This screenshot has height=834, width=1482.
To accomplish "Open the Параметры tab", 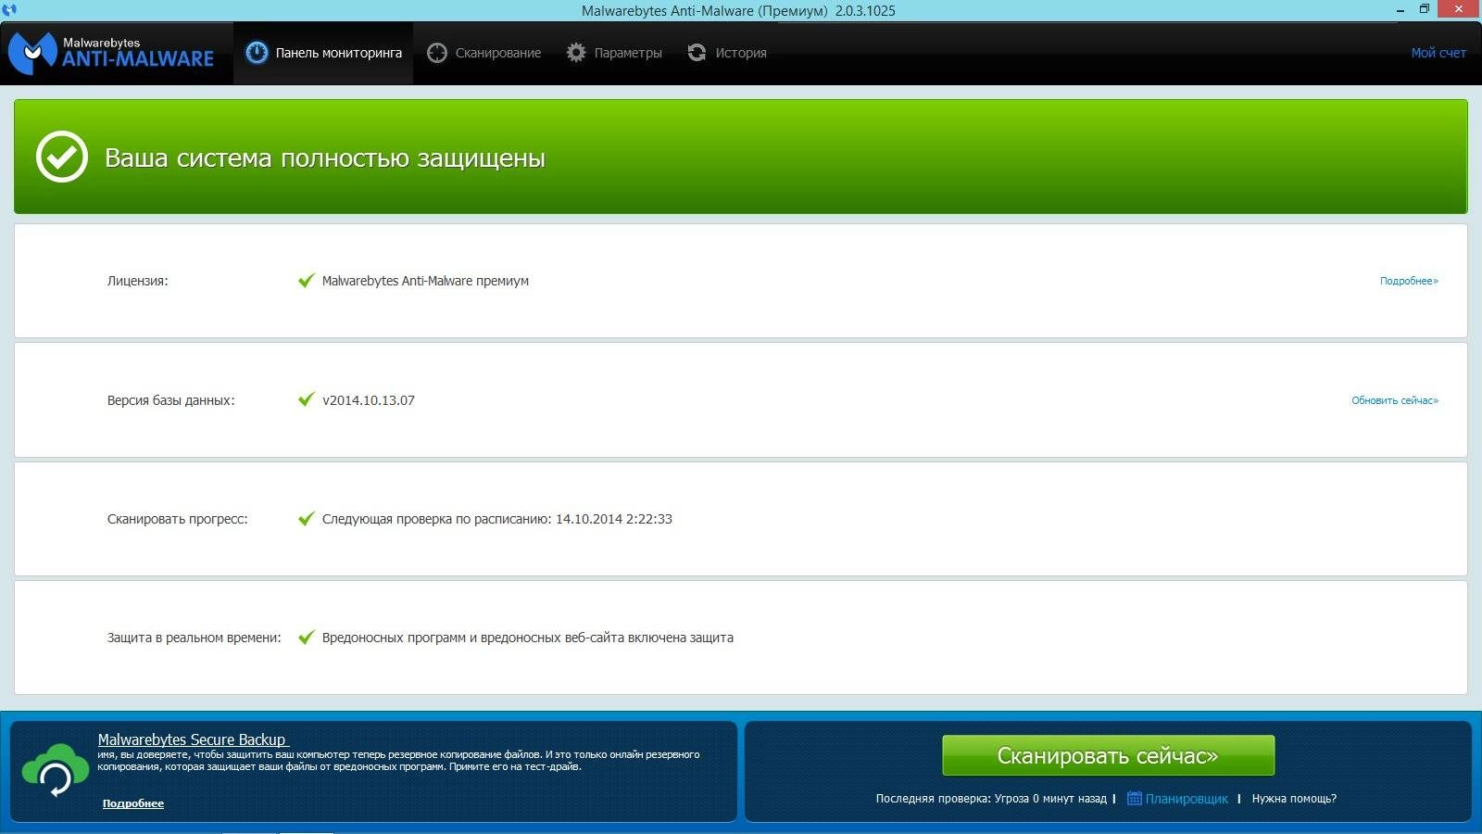I will (614, 53).
